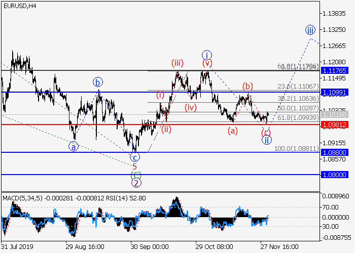
Task: Select the 100.0 Fibonacci level label
Action: coord(297,149)
